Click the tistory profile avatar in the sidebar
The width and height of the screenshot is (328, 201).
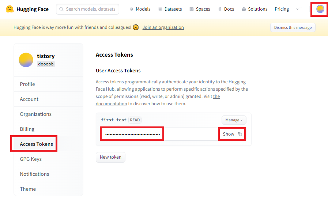point(26,60)
